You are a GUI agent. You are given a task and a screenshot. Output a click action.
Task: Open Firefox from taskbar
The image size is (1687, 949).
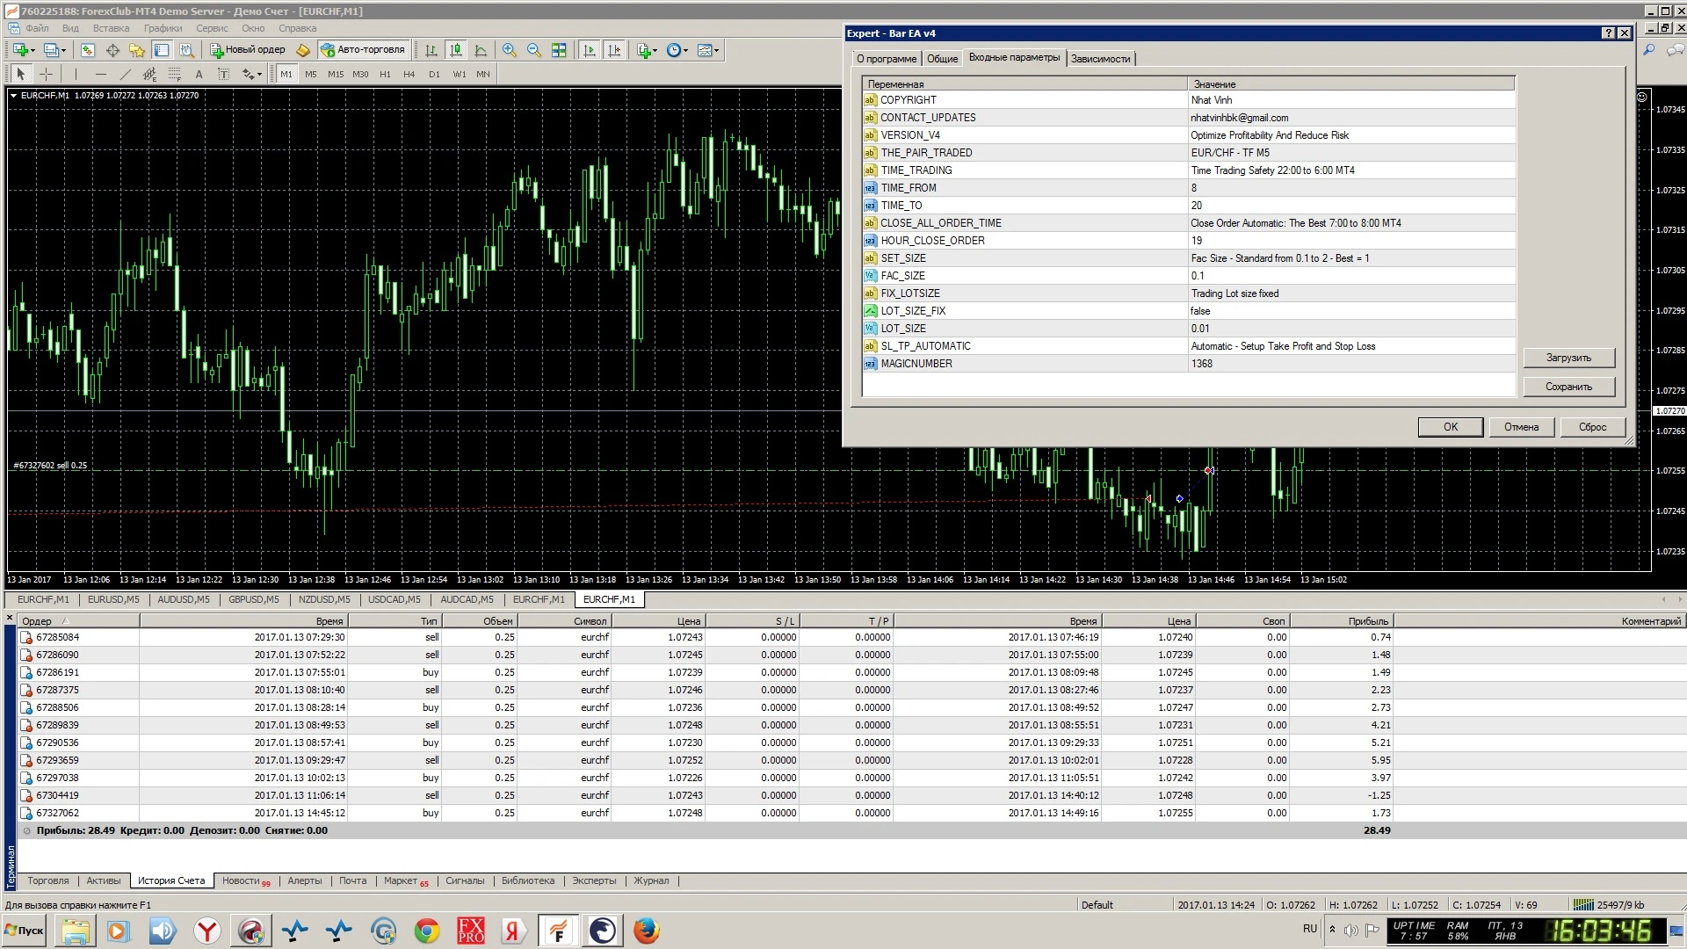tap(647, 931)
